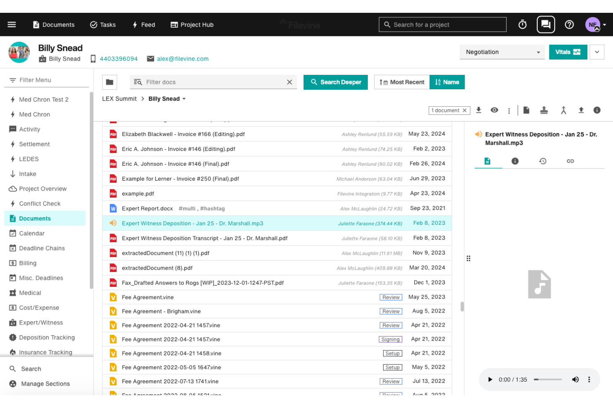Click the stamp icon in toolbar
The width and height of the screenshot is (613, 408).
point(544,110)
